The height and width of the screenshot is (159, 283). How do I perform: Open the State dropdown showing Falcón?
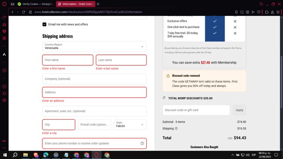coord(130,125)
